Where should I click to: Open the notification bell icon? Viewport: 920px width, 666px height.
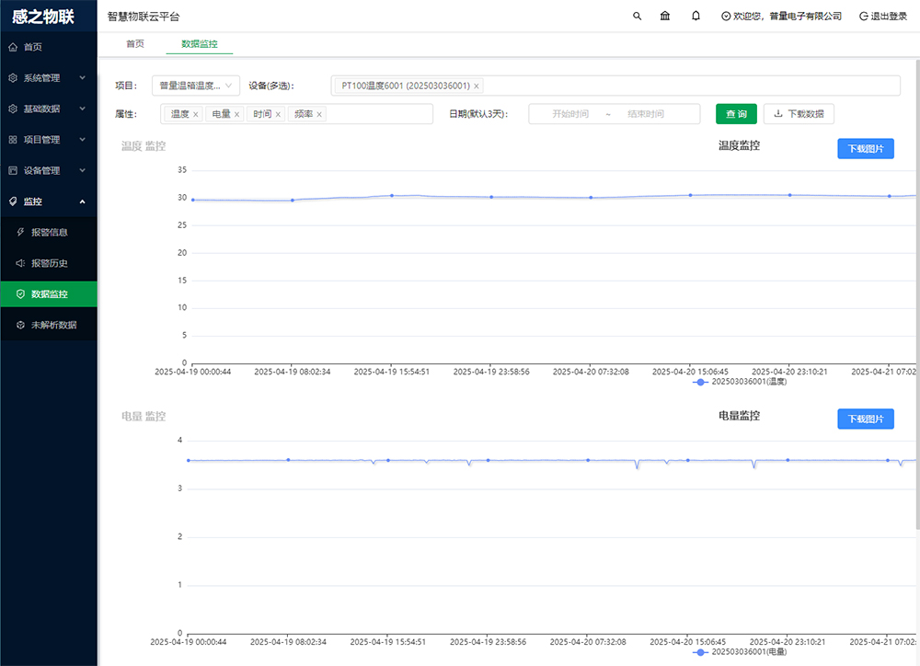point(695,16)
